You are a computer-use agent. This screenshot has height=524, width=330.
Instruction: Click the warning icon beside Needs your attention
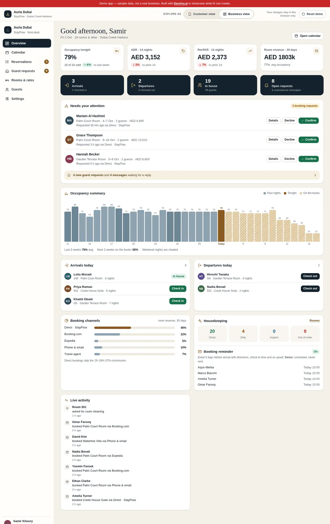(66, 106)
